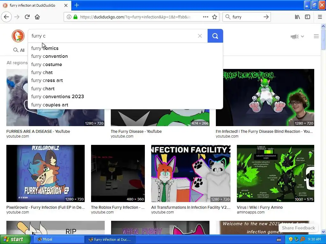Screen dimensions: 326x244
Task: Choose suggestion furry chart
Action: [x=125, y=89]
